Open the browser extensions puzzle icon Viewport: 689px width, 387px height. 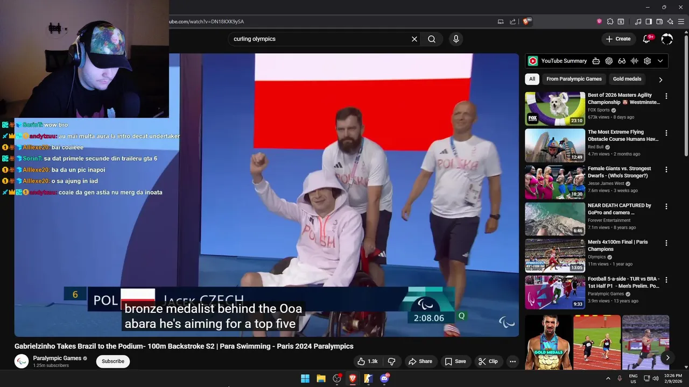[610, 21]
